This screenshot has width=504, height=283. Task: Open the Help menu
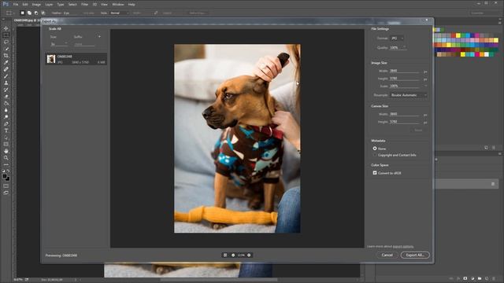pyautogui.click(x=132, y=5)
